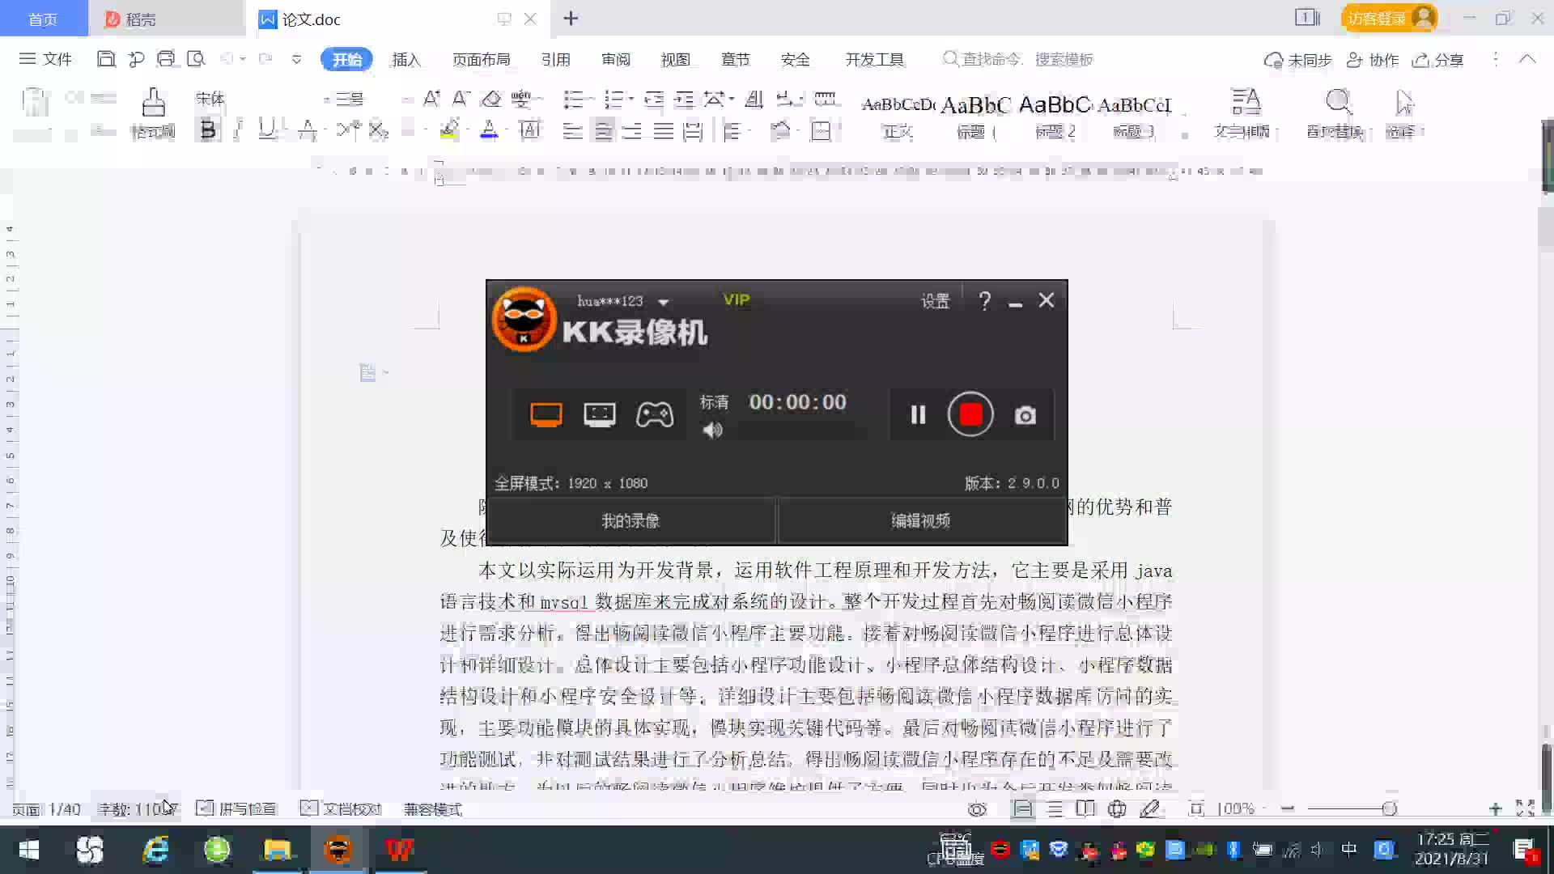Click the 访客登录 login button
This screenshot has width=1554, height=874.
point(1389,18)
